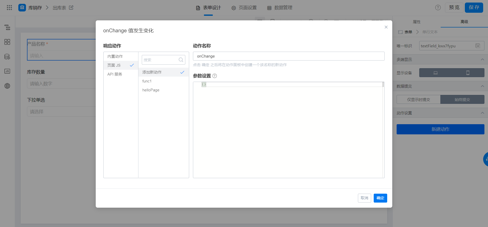The height and width of the screenshot is (227, 488).
Task: Open the globe language sidebar icon
Action: (7, 86)
